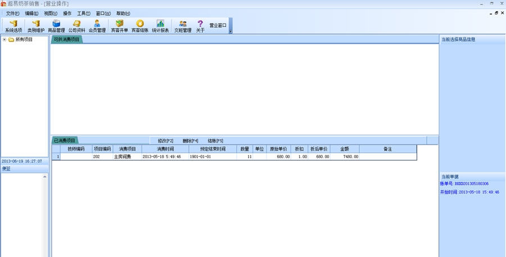Open 统计报表 statistics report
The image size is (506, 257).
point(160,26)
